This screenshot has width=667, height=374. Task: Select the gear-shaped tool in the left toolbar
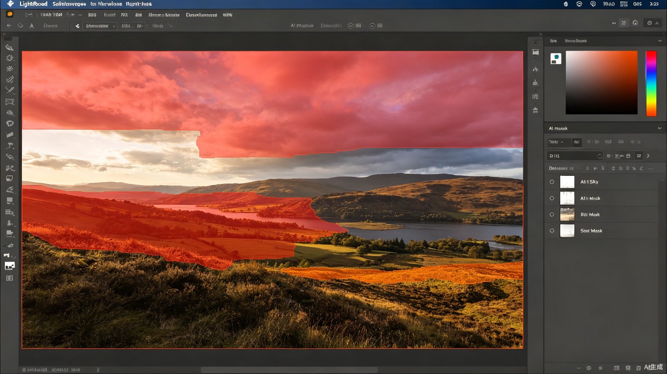coord(10,58)
